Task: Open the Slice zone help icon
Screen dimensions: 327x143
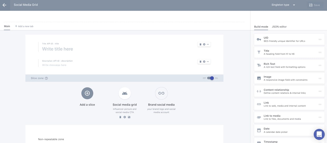Action: pos(46,78)
